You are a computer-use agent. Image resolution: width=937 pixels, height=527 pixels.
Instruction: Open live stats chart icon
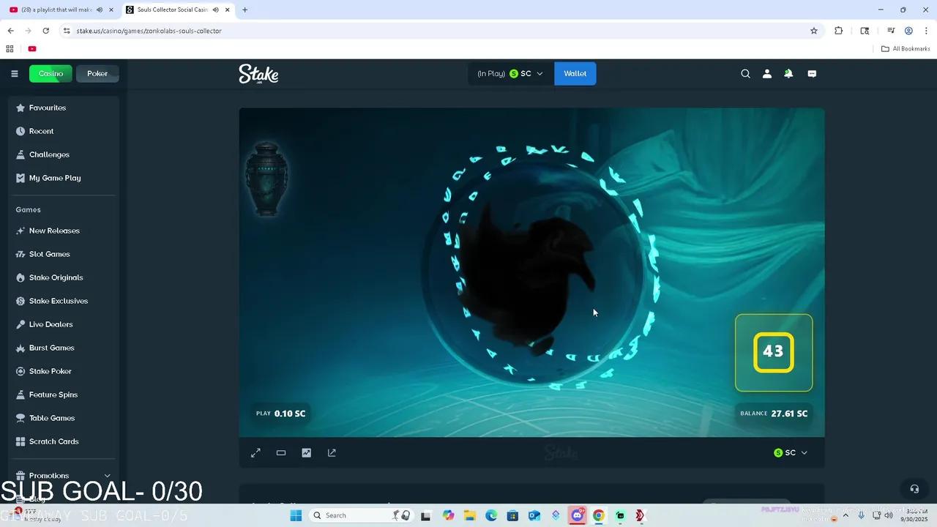click(x=306, y=453)
